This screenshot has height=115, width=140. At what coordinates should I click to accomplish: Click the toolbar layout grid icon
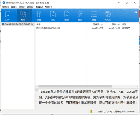[x=136, y=12]
